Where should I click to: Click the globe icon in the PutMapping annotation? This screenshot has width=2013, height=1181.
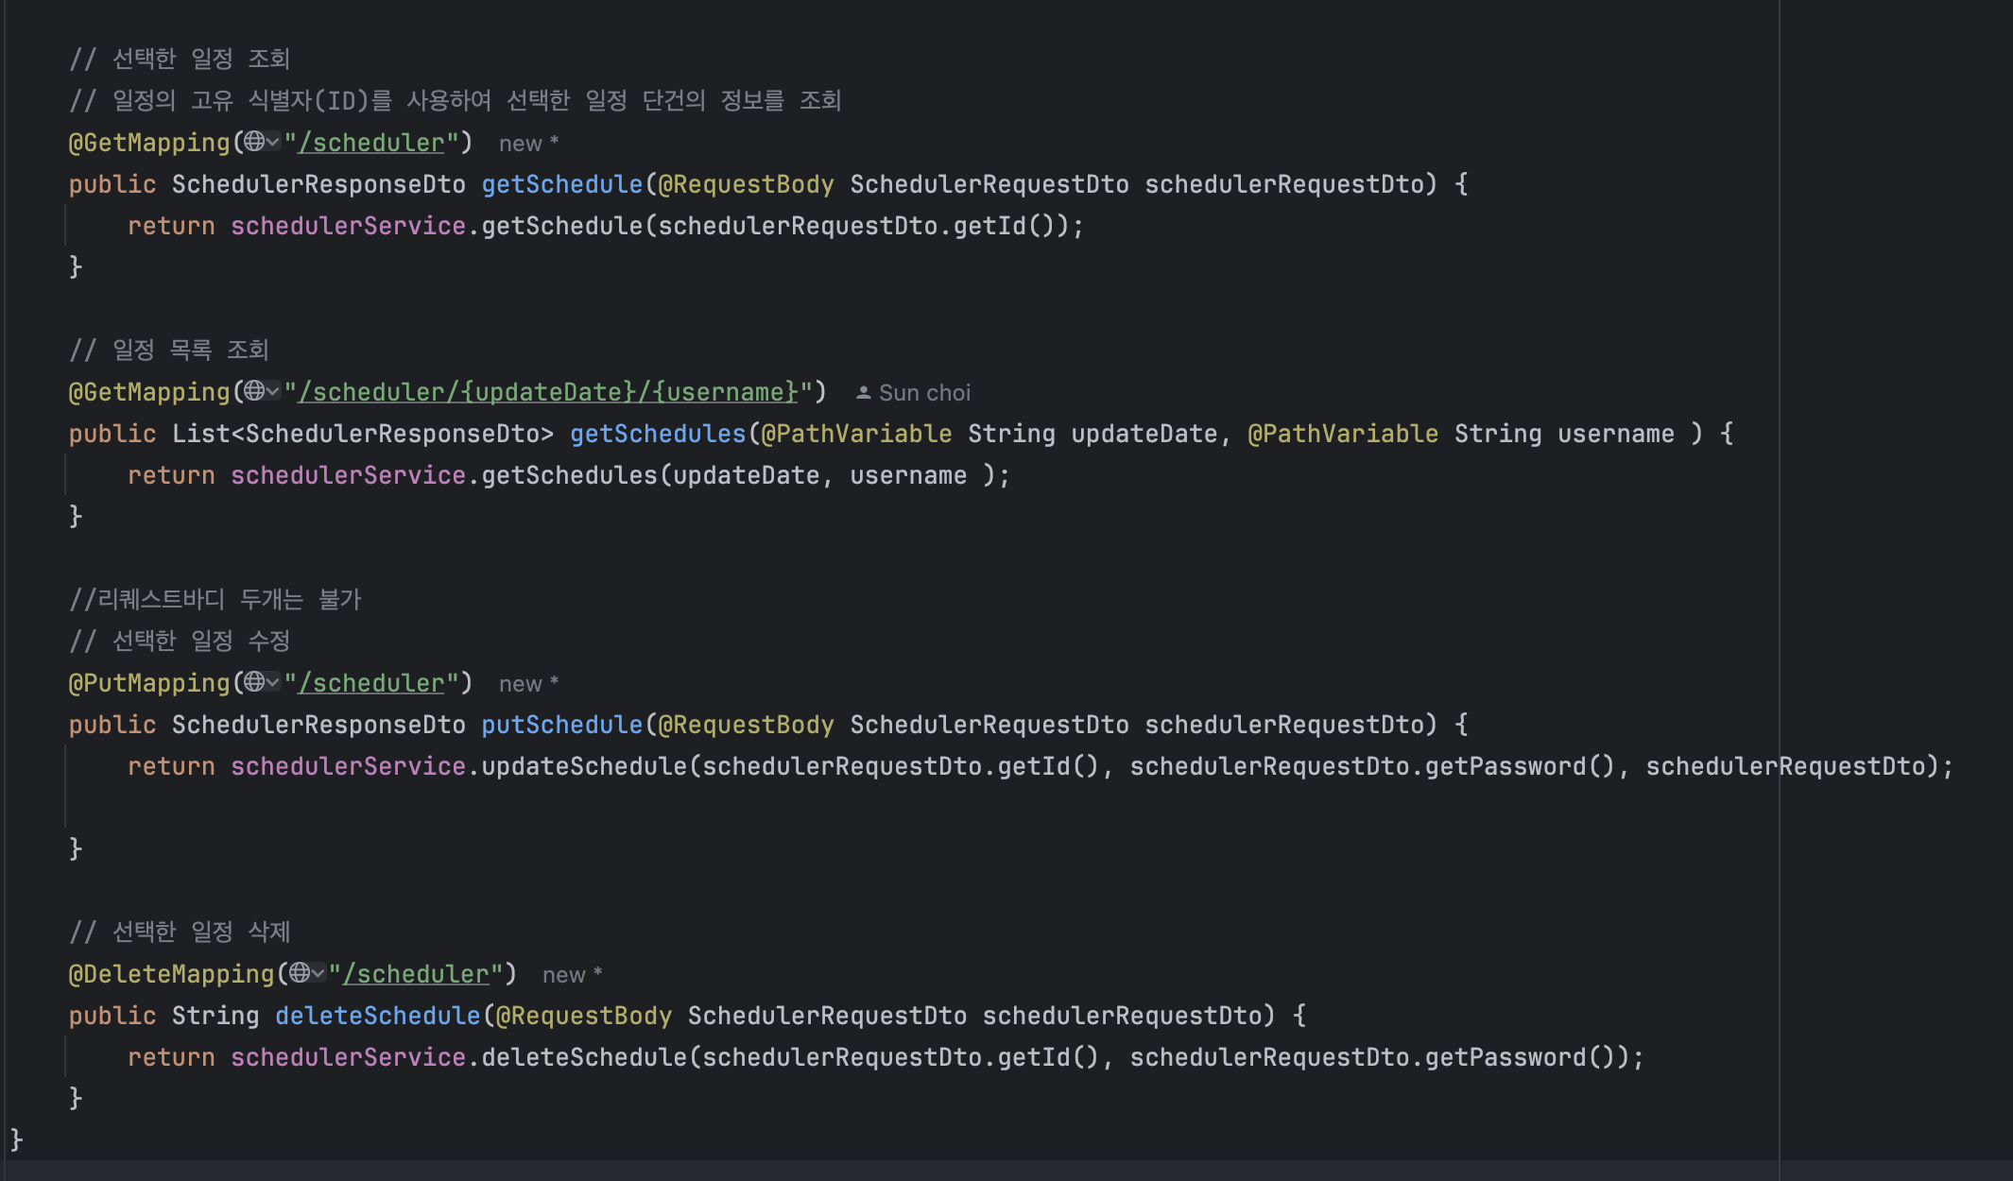pyautogui.click(x=254, y=682)
